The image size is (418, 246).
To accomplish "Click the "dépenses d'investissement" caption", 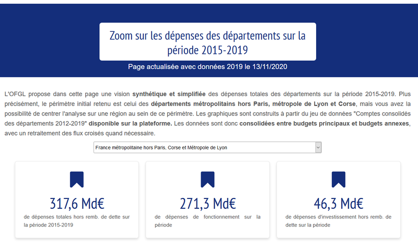I will (x=339, y=220).
